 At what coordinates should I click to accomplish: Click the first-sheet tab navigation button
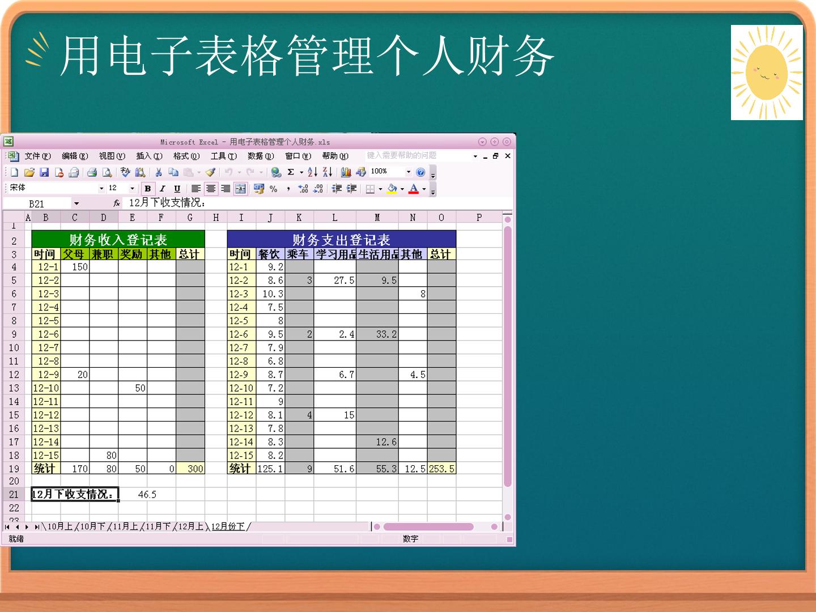click(x=7, y=527)
